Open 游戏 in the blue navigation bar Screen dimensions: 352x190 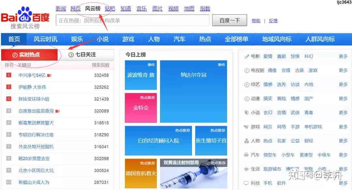[x=128, y=39]
